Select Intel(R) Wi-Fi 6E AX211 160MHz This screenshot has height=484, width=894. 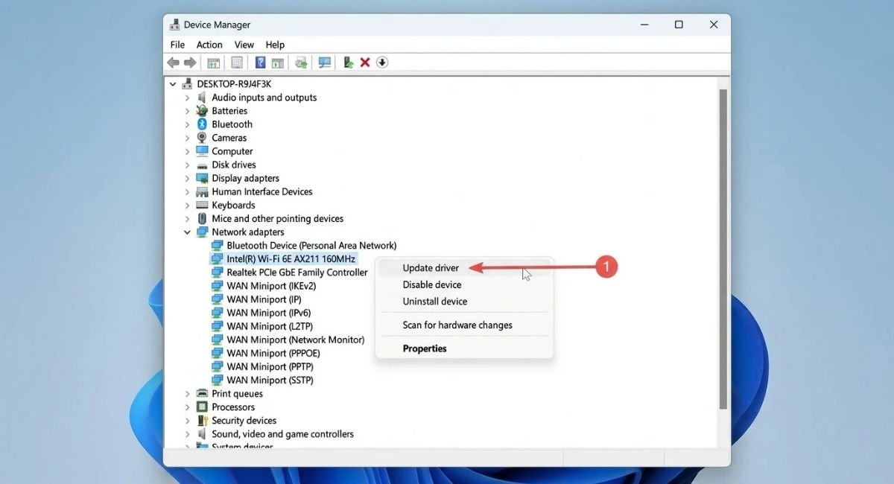[291, 259]
